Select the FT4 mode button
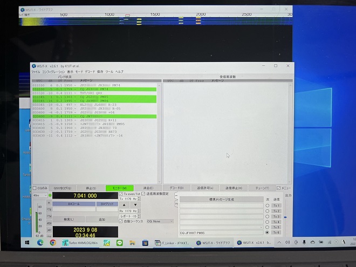This screenshot has width=356, height=267. click(49, 216)
